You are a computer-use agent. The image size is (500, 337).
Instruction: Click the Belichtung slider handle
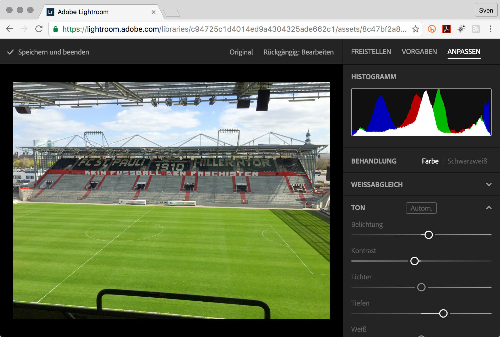429,235
